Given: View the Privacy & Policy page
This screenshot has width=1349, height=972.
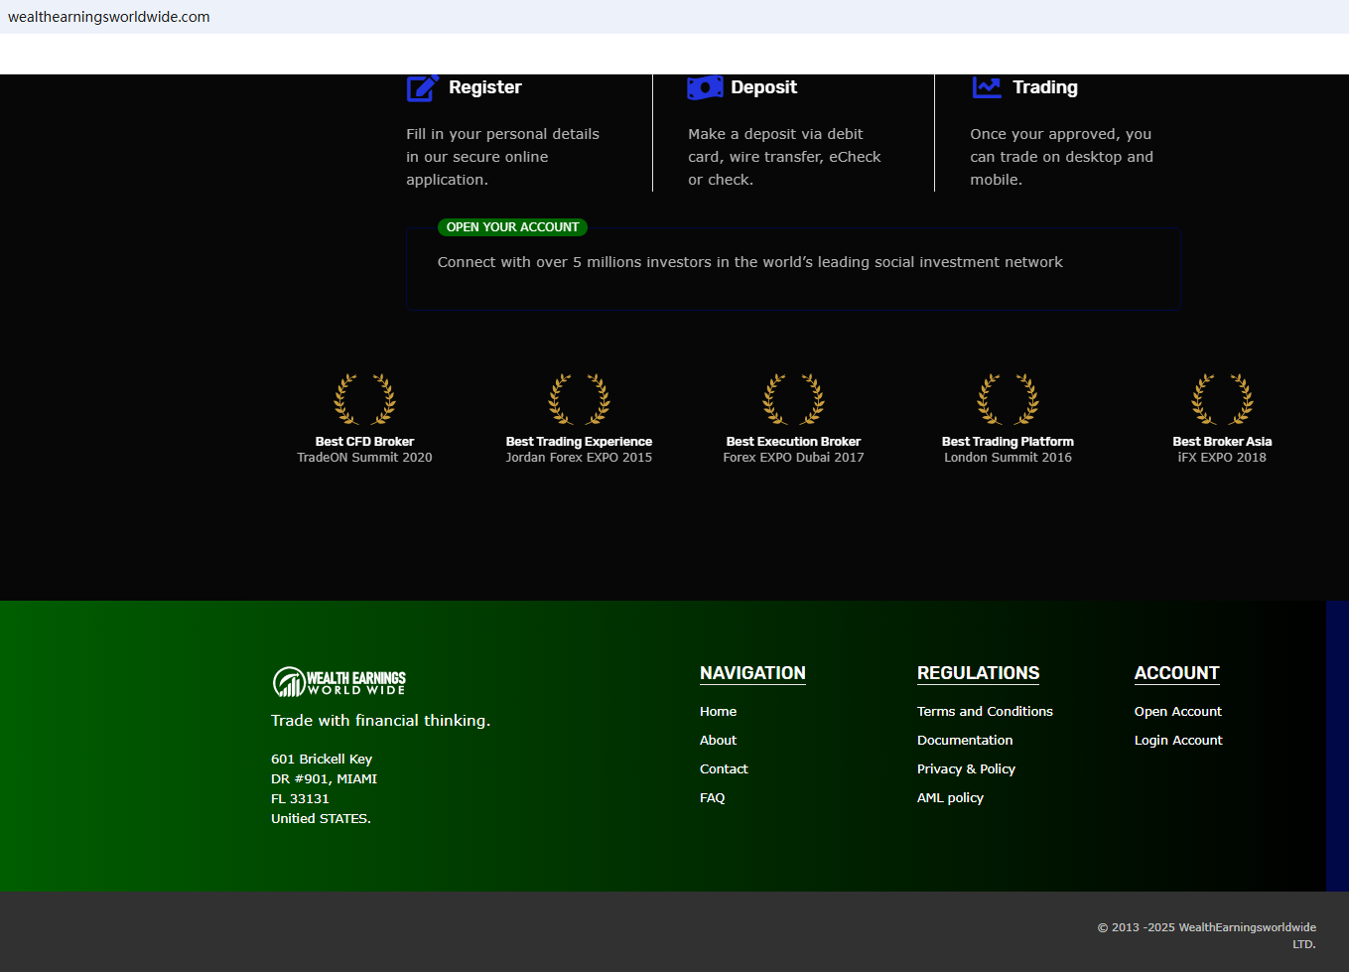Looking at the screenshot, I should pyautogui.click(x=966, y=769).
